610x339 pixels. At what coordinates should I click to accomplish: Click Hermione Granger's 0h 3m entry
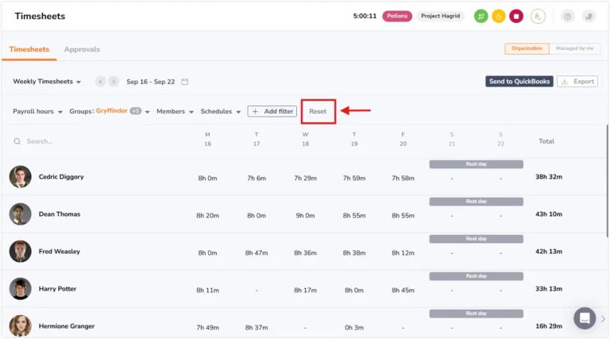(354, 327)
